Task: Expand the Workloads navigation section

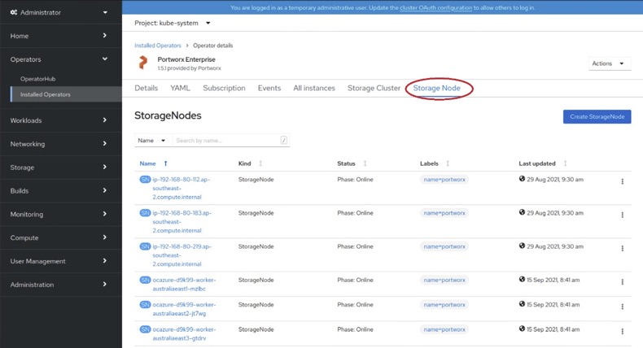Action: (61, 120)
